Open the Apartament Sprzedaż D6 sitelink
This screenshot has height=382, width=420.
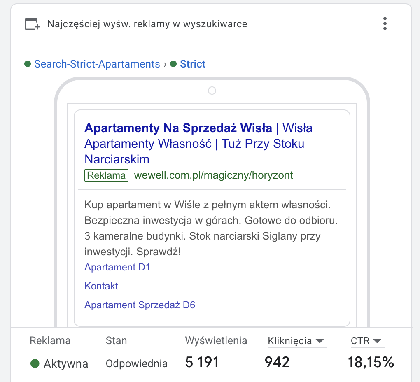140,305
